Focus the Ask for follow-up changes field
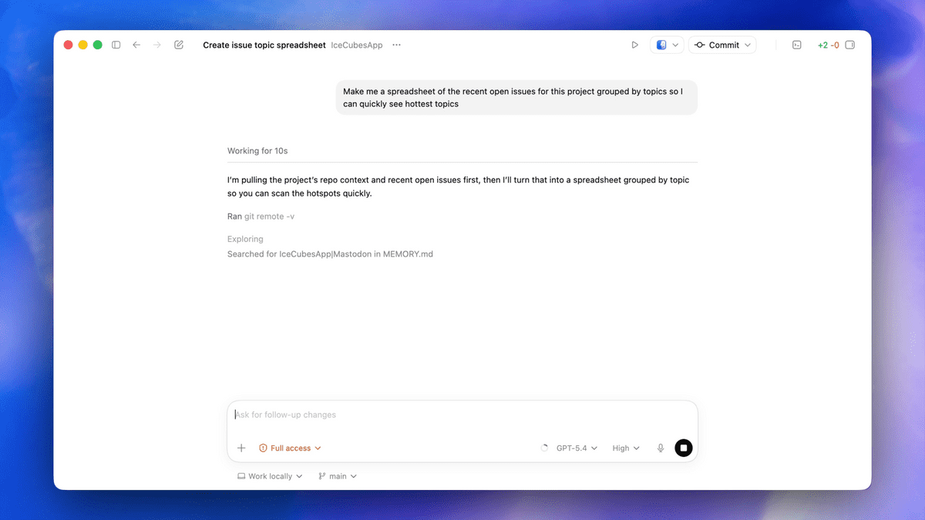The width and height of the screenshot is (925, 520). click(x=462, y=415)
